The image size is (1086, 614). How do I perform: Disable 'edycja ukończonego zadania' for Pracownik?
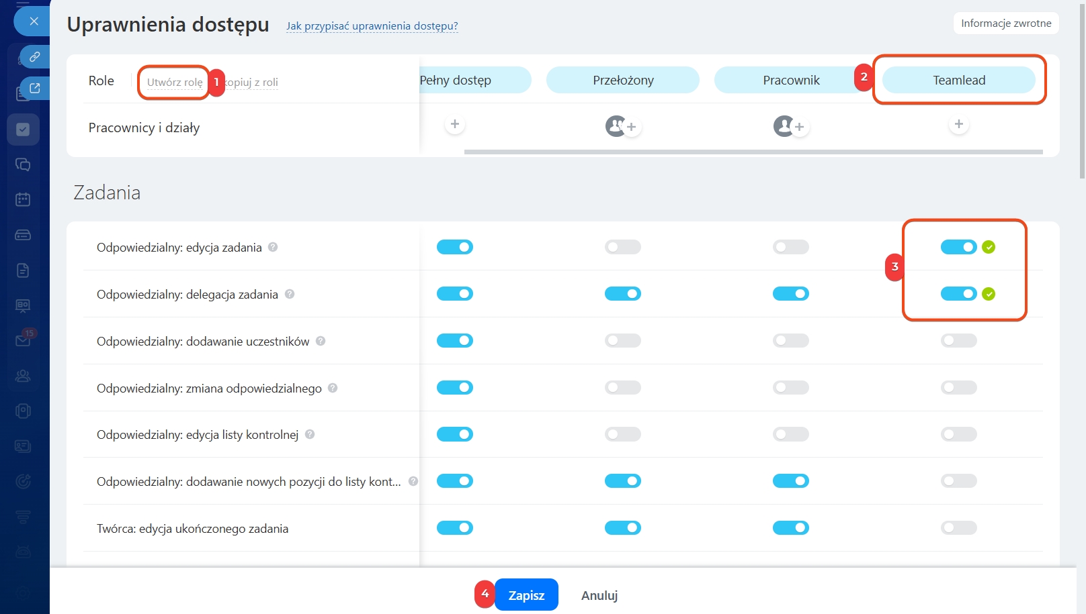click(x=791, y=528)
